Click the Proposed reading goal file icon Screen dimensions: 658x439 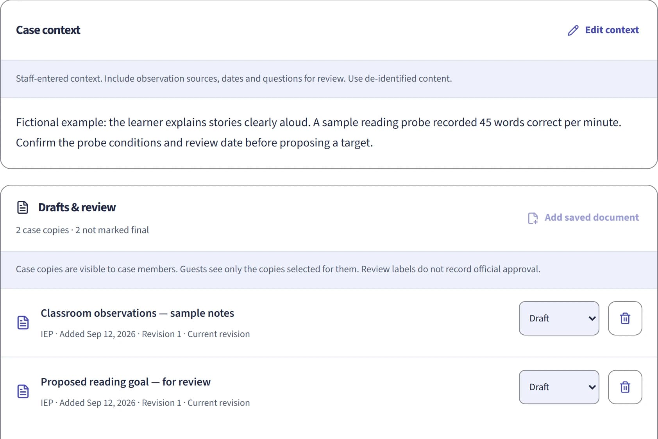coord(23,391)
